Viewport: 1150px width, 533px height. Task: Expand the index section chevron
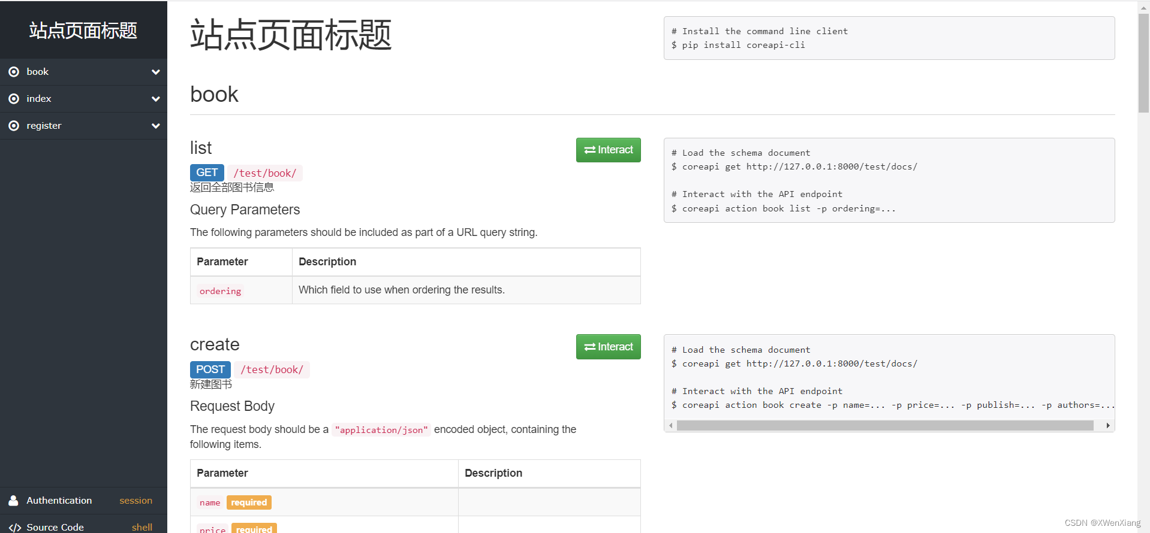[x=156, y=99]
